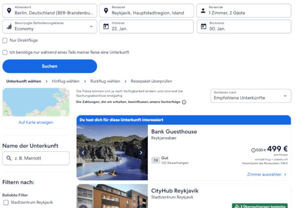The width and height of the screenshot is (295, 208).
Task: Click the Abreiseort Berlin input field
Action: pyautogui.click(x=49, y=11)
